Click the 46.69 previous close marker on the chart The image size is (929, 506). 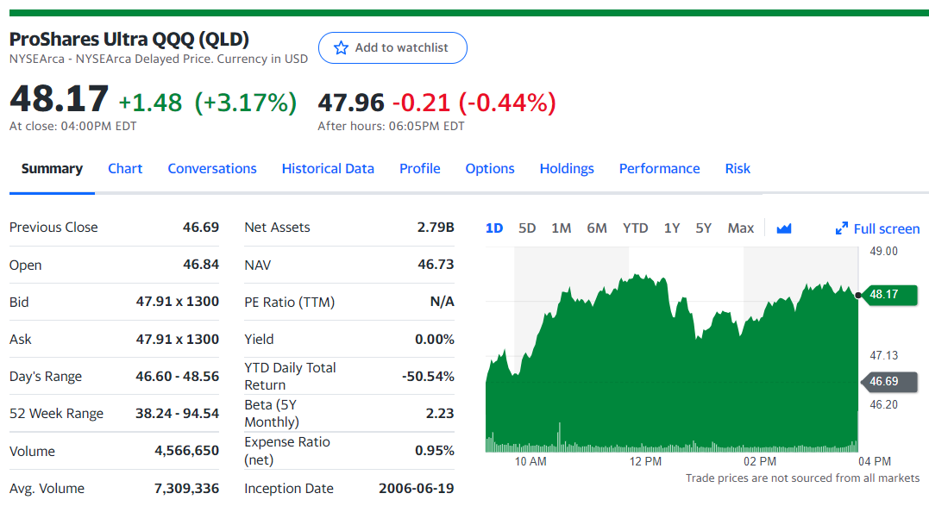(x=888, y=382)
